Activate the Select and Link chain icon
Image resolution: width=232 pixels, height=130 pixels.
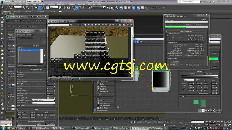[3, 8]
